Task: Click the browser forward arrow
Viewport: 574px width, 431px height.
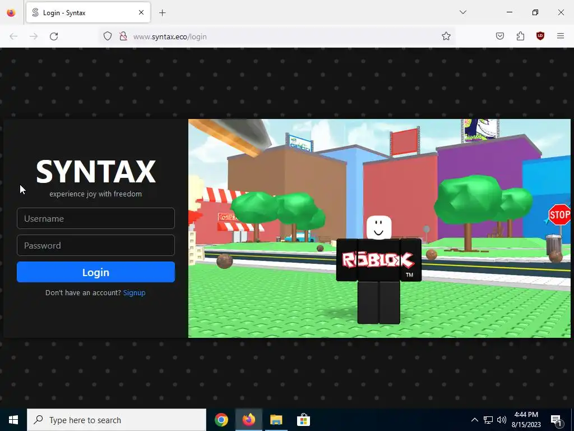Action: tap(34, 36)
